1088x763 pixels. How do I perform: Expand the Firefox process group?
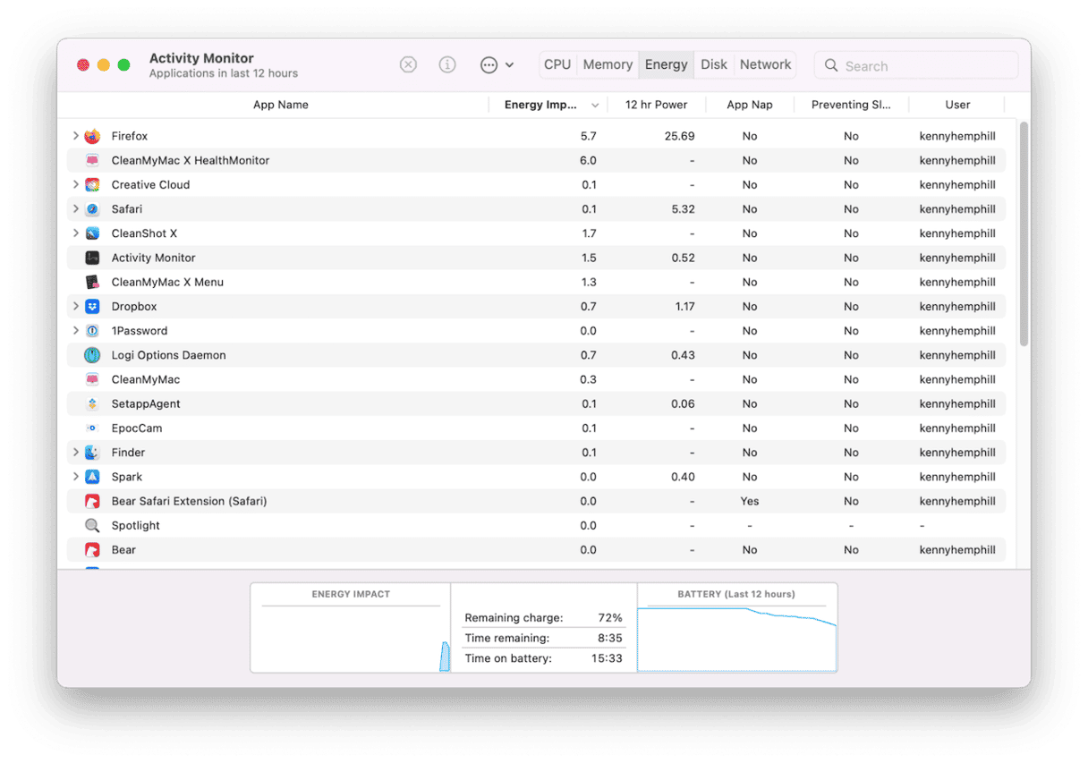click(75, 136)
